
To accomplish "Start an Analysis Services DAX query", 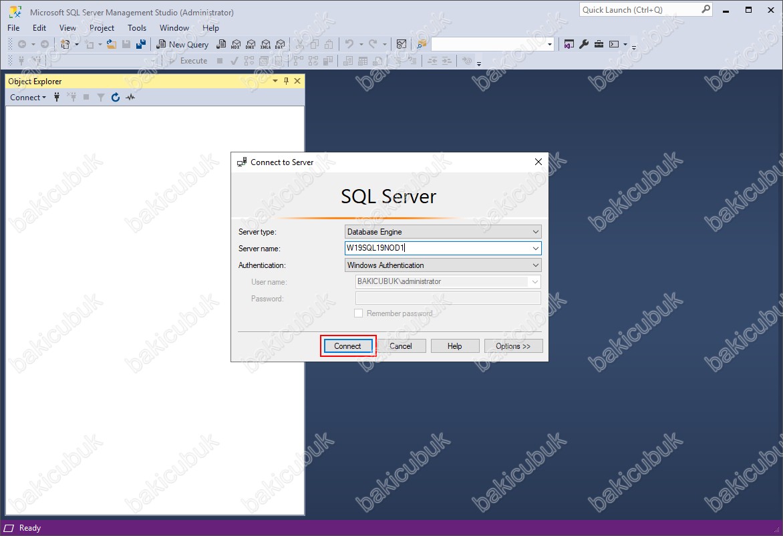I will 280,45.
